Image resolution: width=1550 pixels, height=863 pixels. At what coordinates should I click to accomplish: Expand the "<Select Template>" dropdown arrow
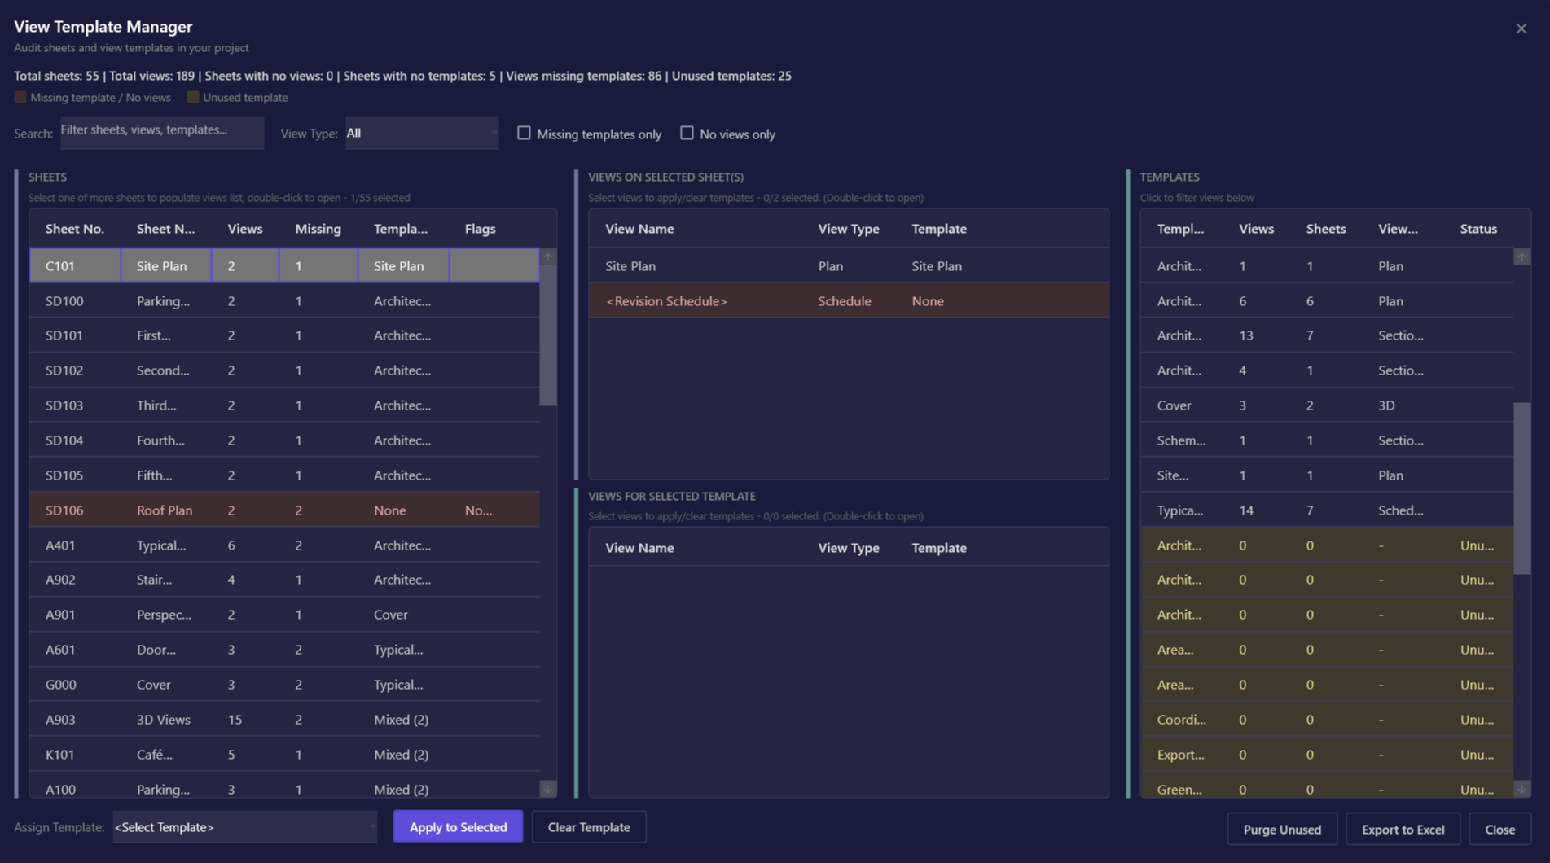[x=371, y=826]
